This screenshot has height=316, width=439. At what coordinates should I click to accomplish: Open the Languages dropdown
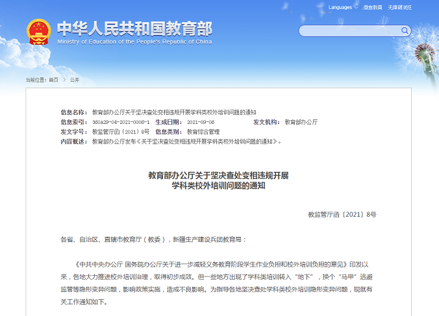[x=343, y=8]
